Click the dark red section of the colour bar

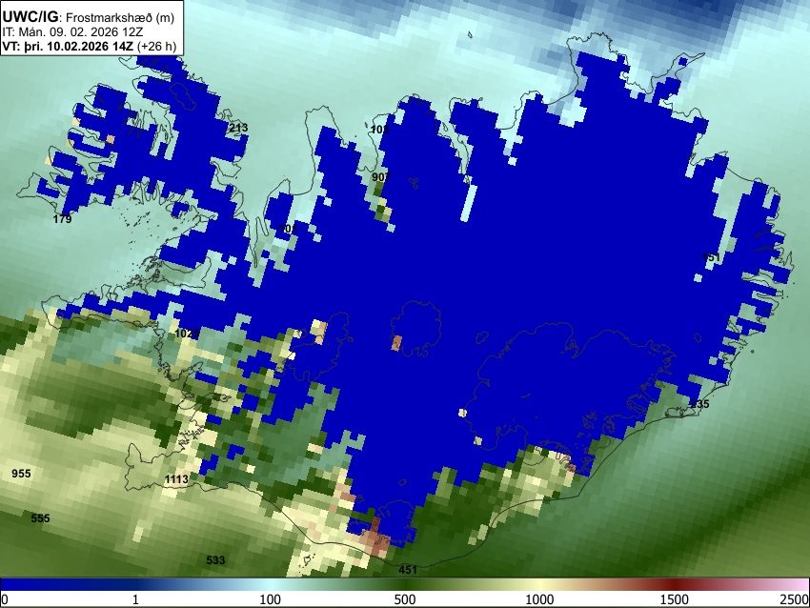[675, 584]
